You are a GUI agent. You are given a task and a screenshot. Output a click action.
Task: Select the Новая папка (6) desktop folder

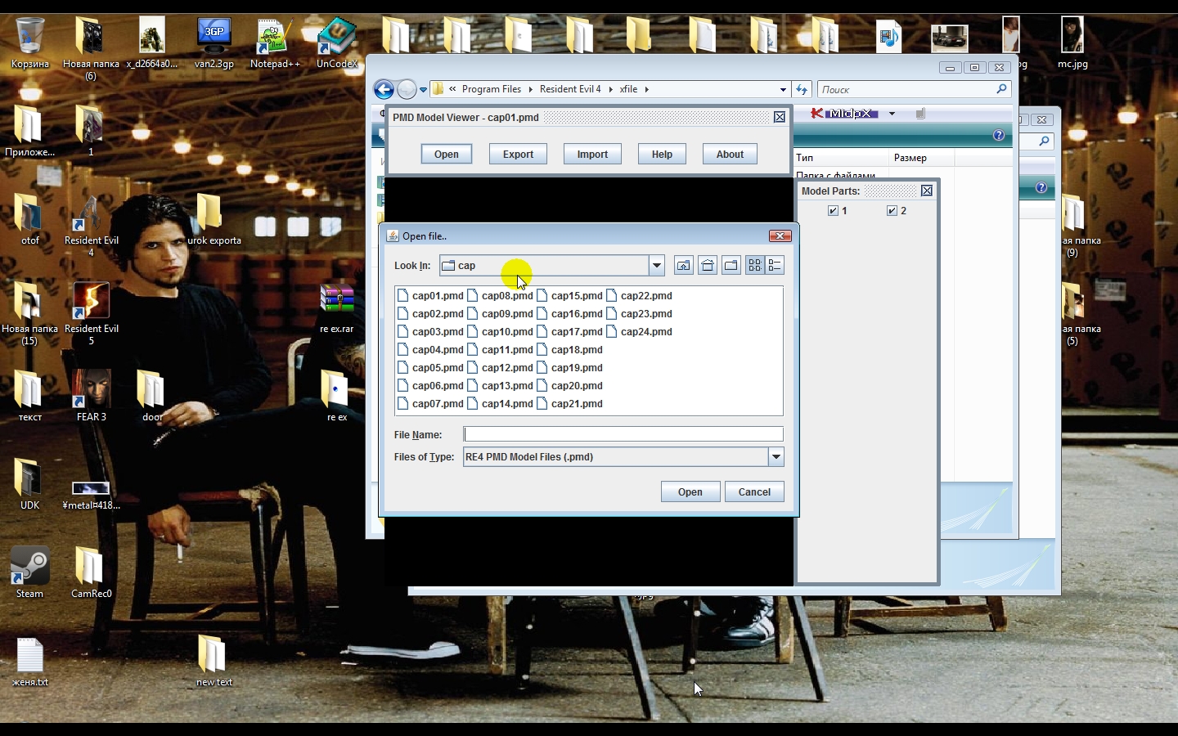91,48
